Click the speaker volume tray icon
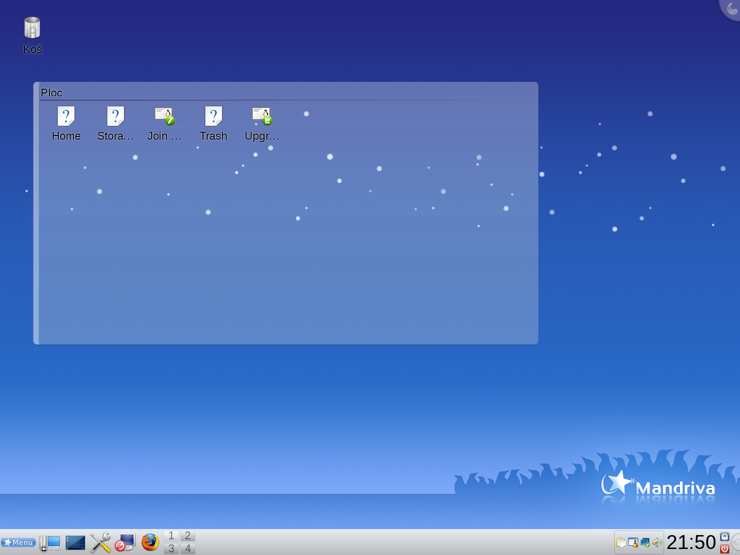Image resolution: width=740 pixels, height=555 pixels. coord(657,543)
